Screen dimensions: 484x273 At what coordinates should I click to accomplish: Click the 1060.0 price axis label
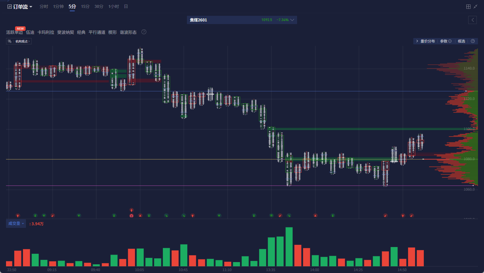point(469,190)
